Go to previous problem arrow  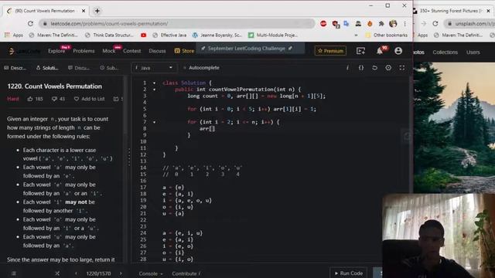76,273
